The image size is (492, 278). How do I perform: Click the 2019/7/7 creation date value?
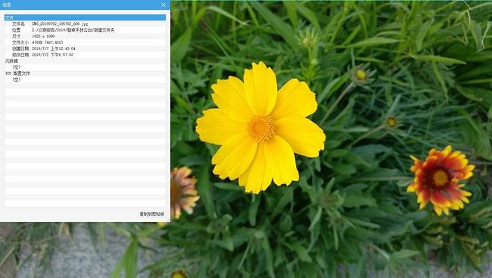pyautogui.click(x=54, y=48)
